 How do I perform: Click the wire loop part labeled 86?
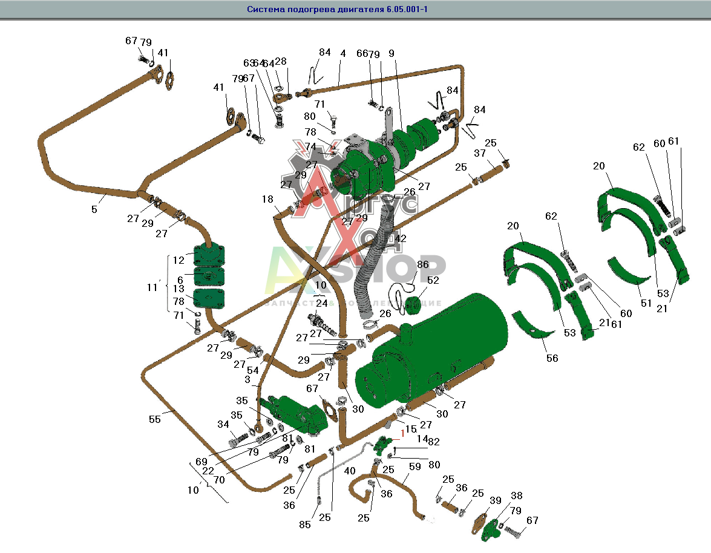click(404, 297)
